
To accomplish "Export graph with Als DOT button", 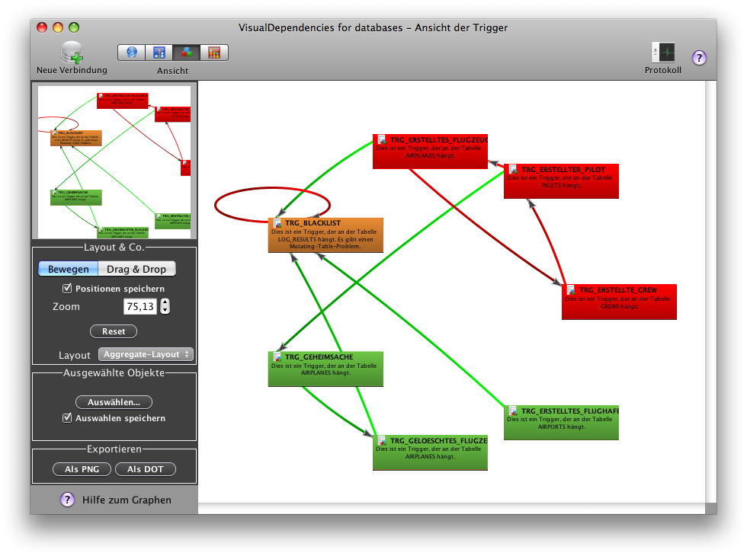I will (146, 469).
